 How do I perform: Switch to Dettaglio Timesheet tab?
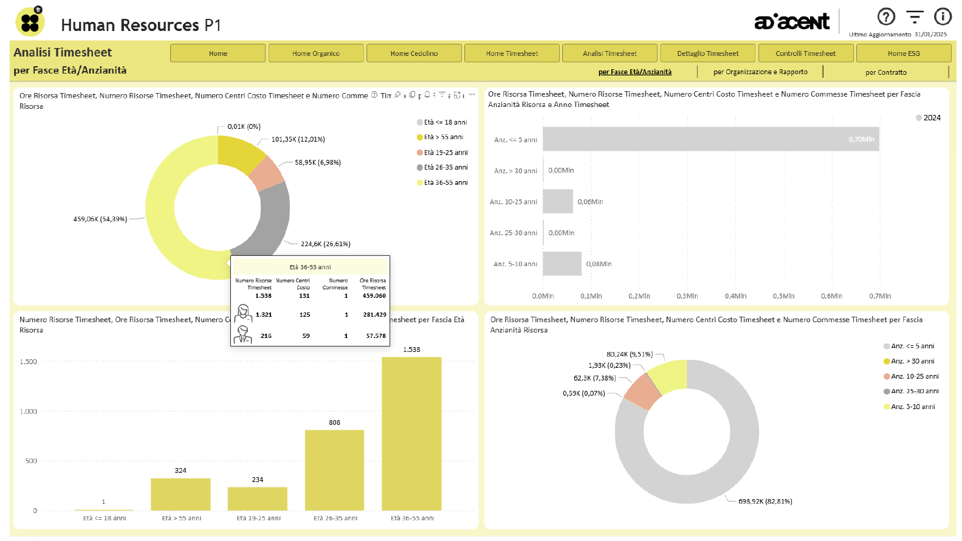point(707,53)
